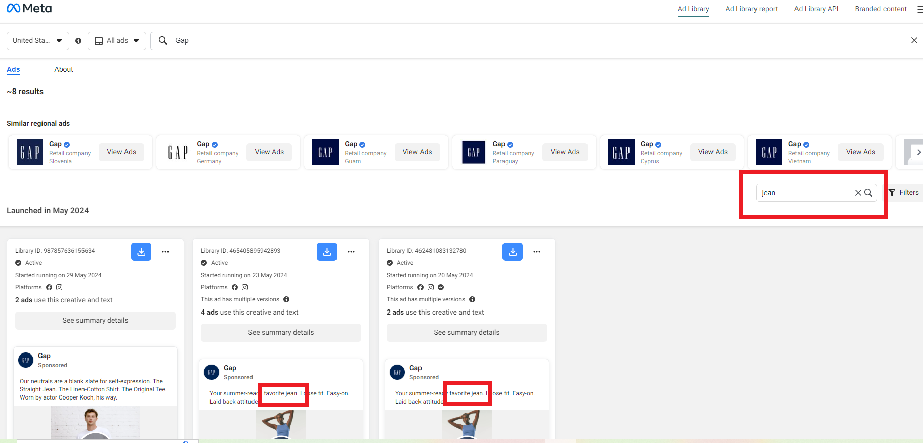
Task: Click Facebook platform icon on 20 May ad
Action: [421, 287]
